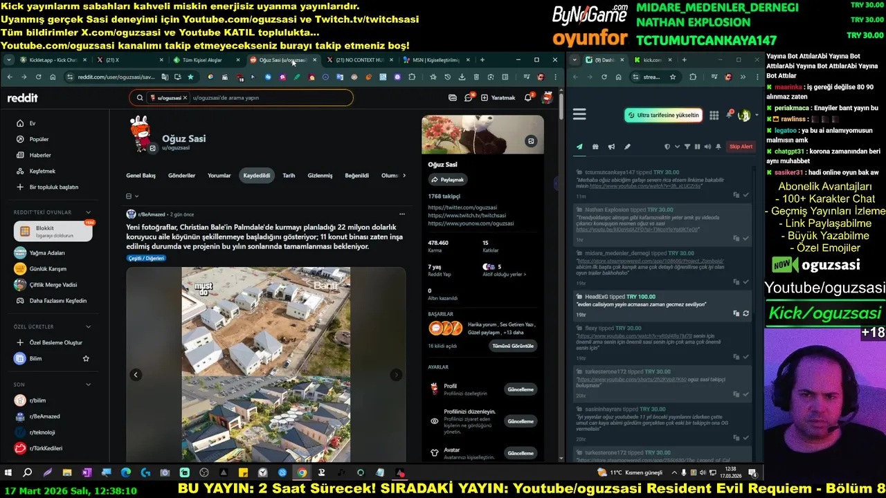
Task: Switch to Gönderiler tab
Action: tap(181, 176)
